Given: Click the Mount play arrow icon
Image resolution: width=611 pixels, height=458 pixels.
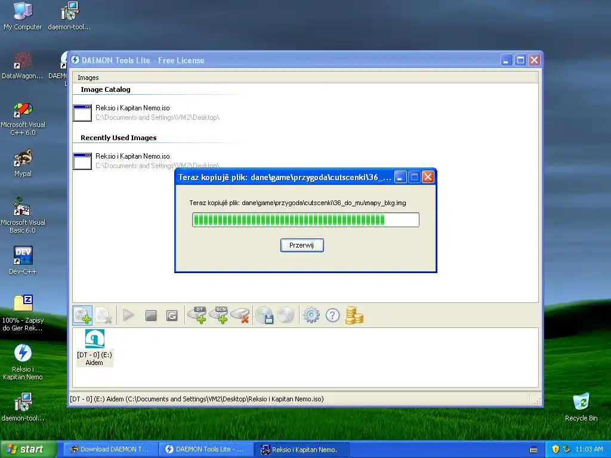Looking at the screenshot, I should (x=129, y=315).
